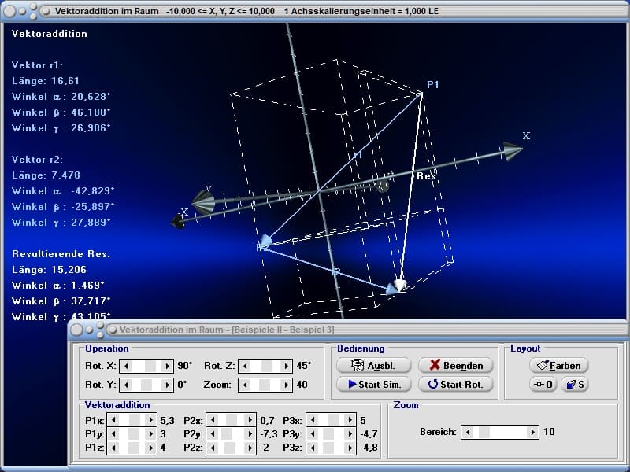Click the P1z scrollbar thumb
The height and width of the screenshot is (472, 630).
coord(135,447)
